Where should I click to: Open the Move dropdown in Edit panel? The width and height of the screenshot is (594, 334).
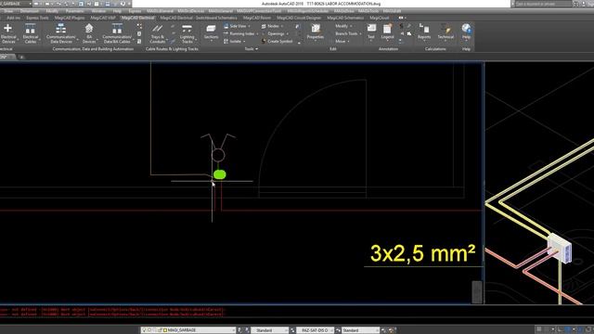point(342,41)
